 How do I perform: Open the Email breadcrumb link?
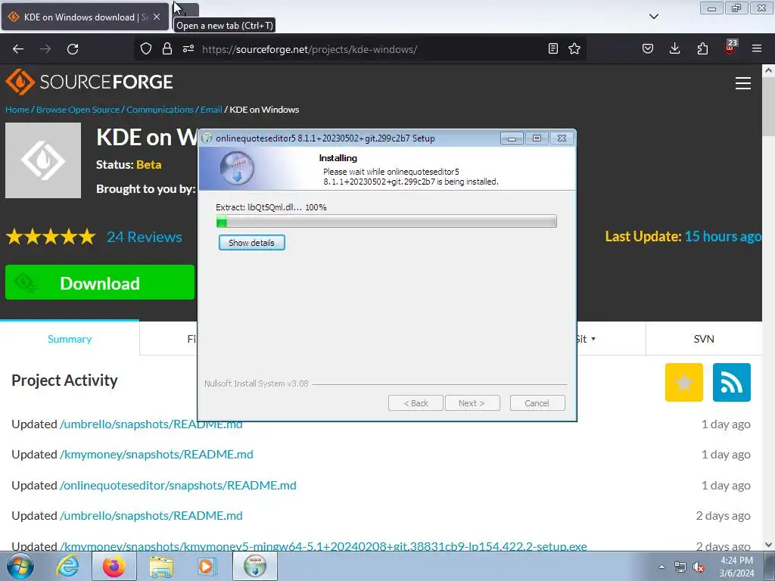[211, 110]
